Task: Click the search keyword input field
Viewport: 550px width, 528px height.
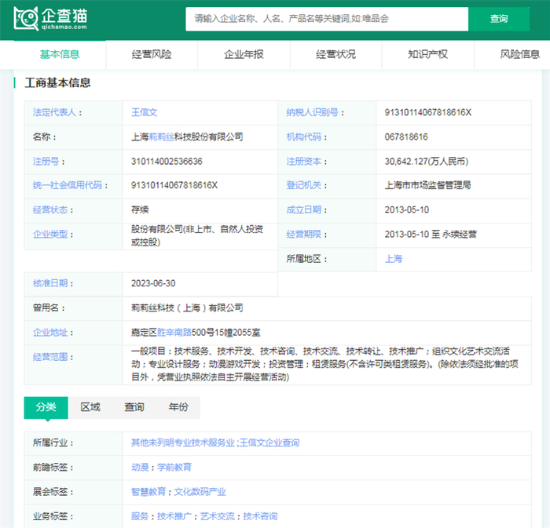Action: click(326, 19)
